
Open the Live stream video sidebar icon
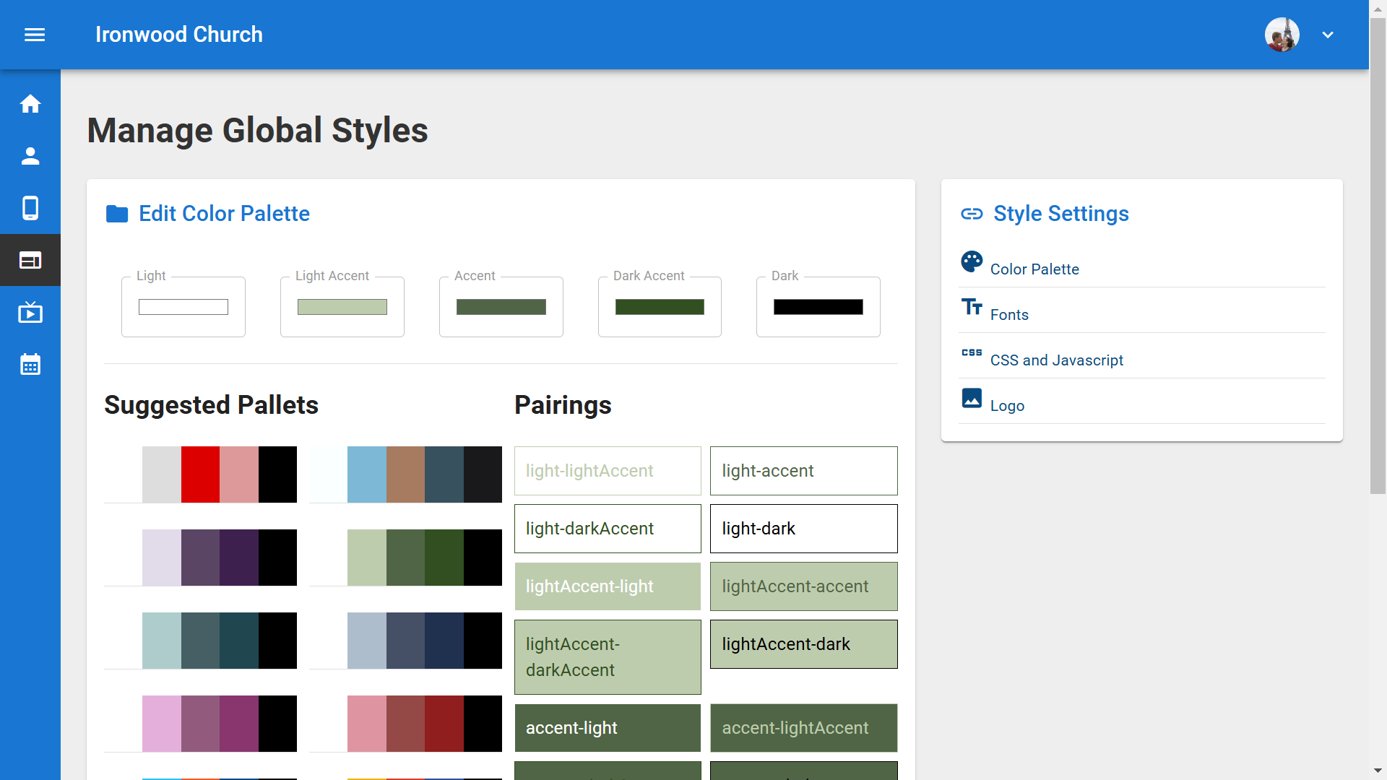(30, 313)
